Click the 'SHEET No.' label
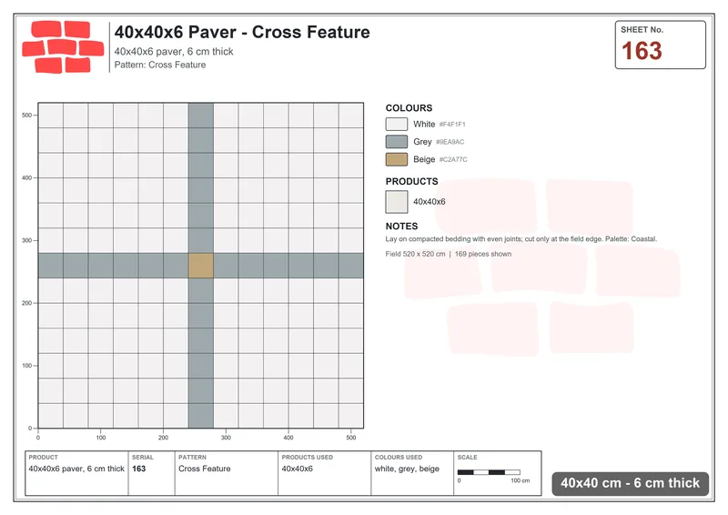The image size is (728, 515). (x=642, y=30)
